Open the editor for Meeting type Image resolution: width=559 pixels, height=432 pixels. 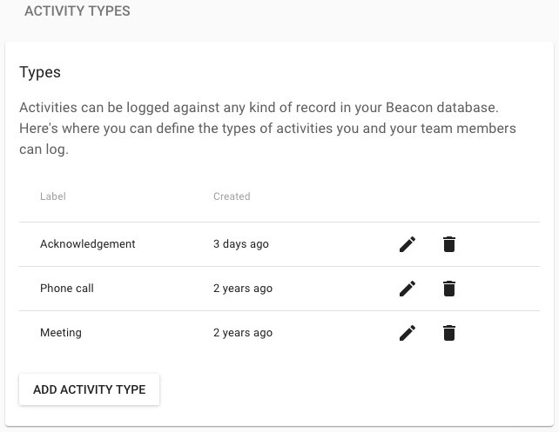tap(407, 333)
